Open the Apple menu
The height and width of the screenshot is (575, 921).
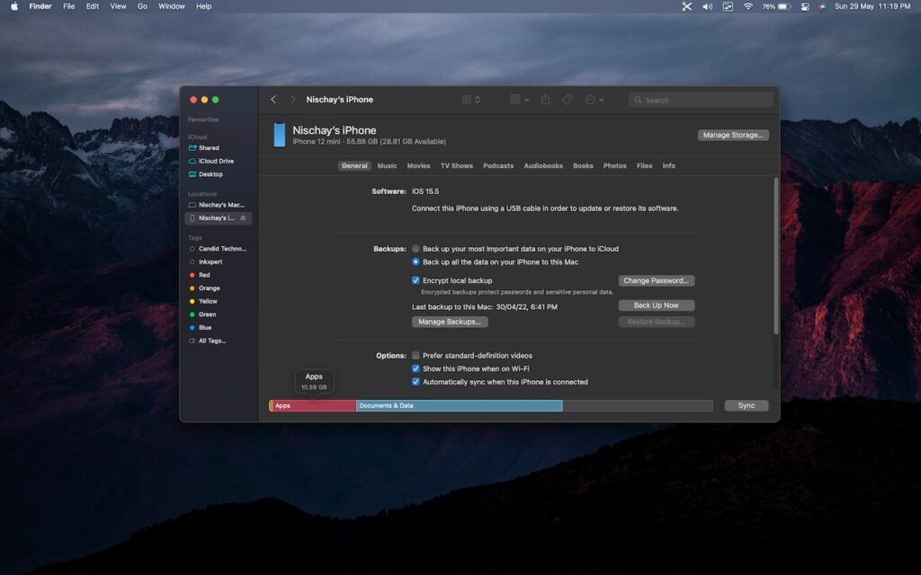[14, 6]
